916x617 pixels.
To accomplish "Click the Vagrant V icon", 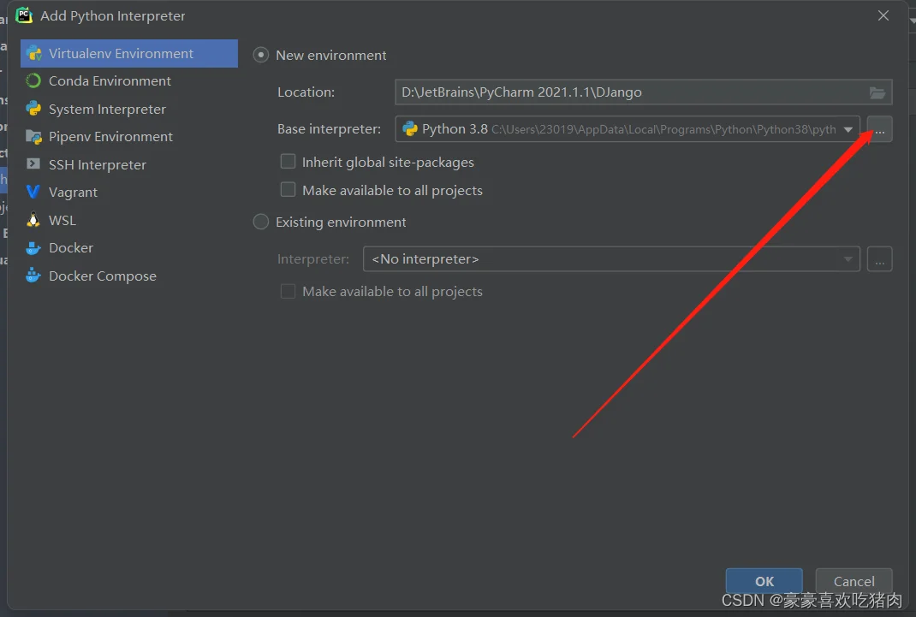I will [x=33, y=192].
